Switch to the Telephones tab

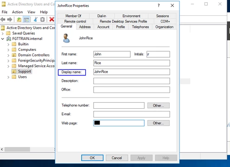(x=141, y=27)
